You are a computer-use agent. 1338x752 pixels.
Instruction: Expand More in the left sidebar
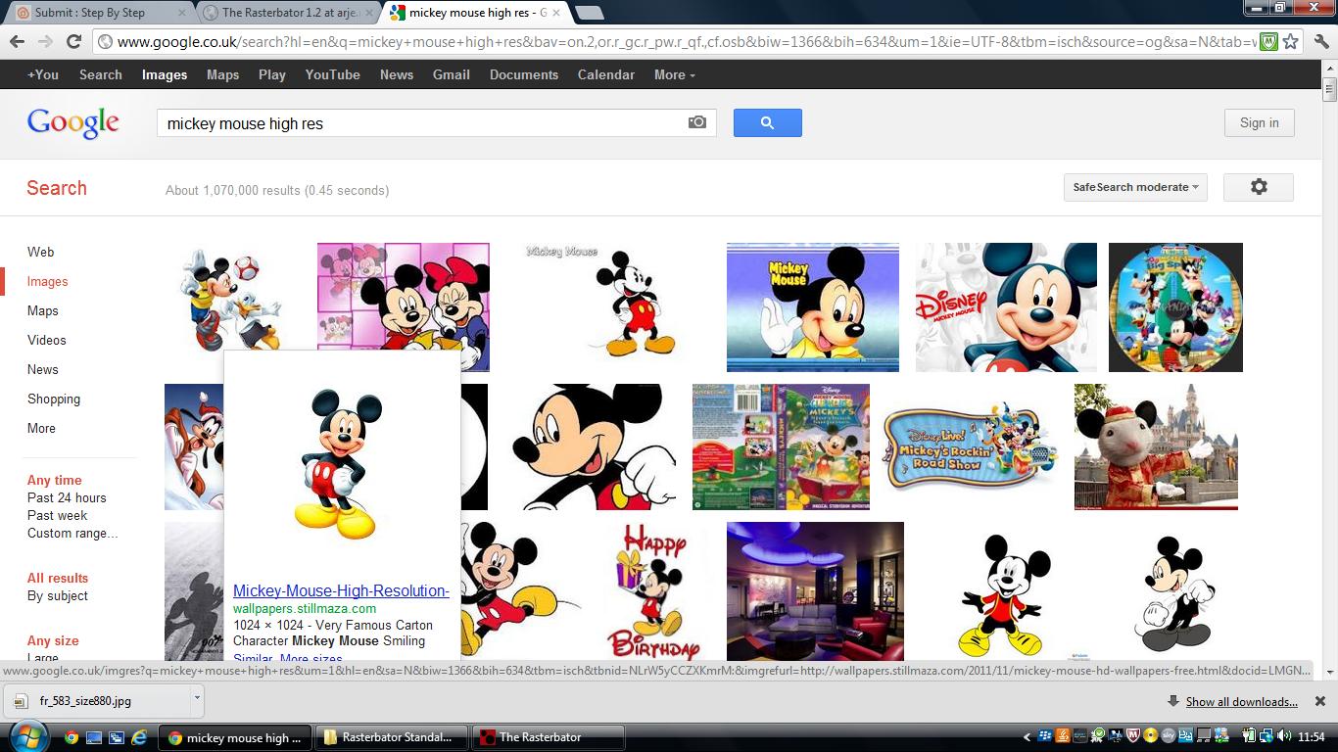tap(41, 428)
